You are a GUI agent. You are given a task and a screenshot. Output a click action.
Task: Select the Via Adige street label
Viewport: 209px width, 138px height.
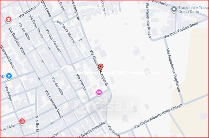(x=9, y=93)
